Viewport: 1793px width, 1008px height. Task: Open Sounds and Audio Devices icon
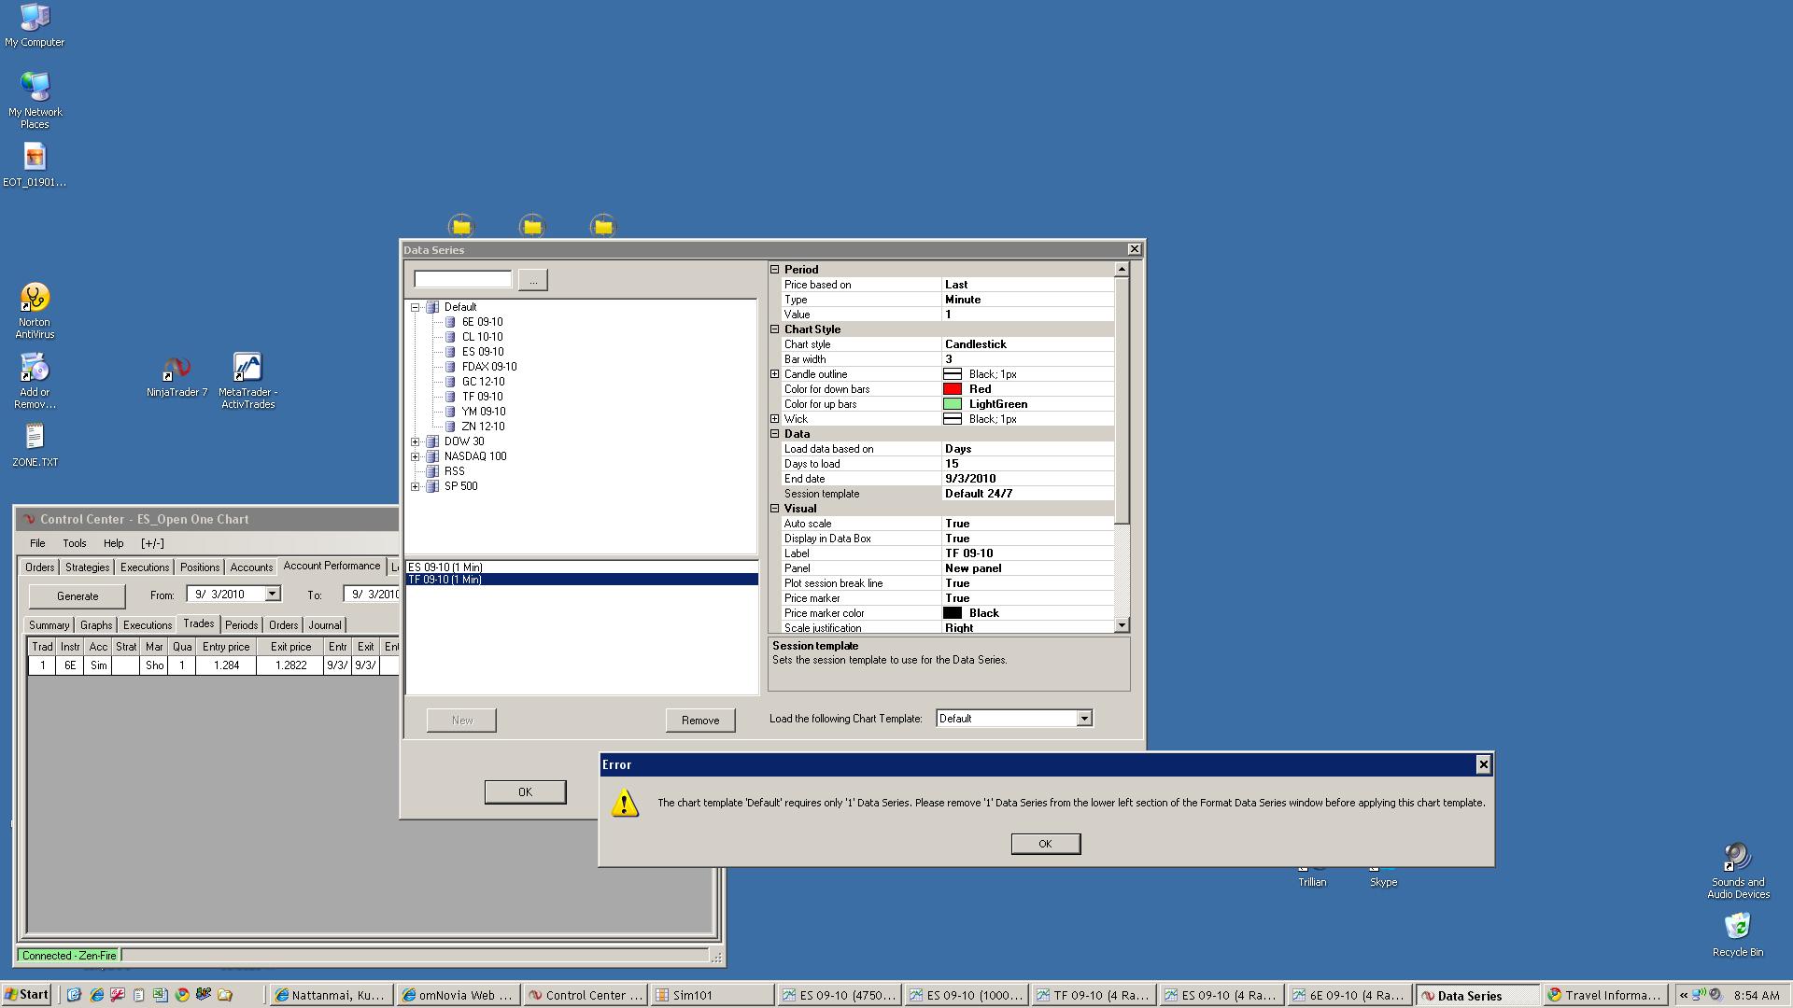[x=1737, y=857]
